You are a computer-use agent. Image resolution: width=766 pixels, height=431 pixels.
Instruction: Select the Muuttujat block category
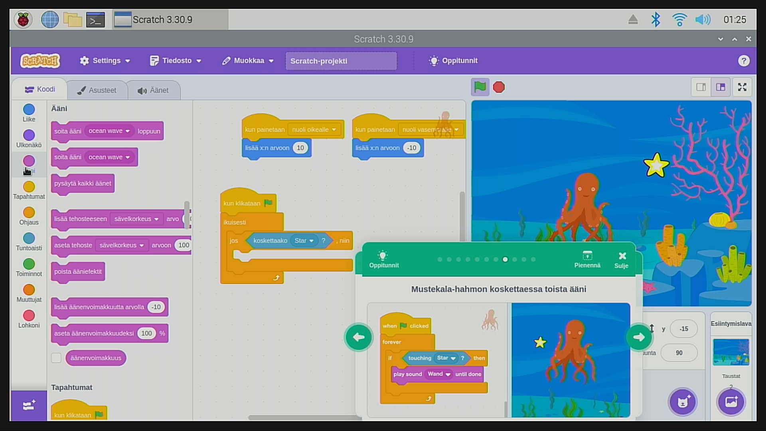[x=29, y=294]
